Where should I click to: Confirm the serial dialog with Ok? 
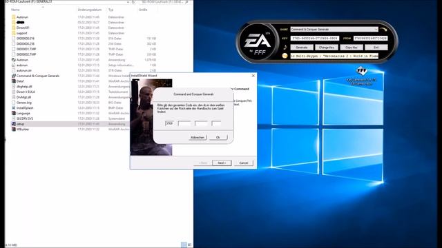pos(218,137)
